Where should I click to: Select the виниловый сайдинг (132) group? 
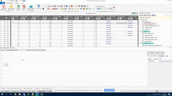point(151,39)
